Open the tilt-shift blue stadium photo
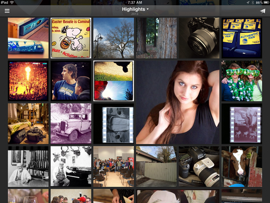This screenshot has width=270, height=203. (x=28, y=38)
